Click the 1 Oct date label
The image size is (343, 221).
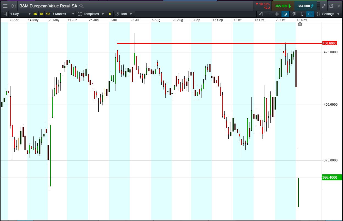[237, 20]
